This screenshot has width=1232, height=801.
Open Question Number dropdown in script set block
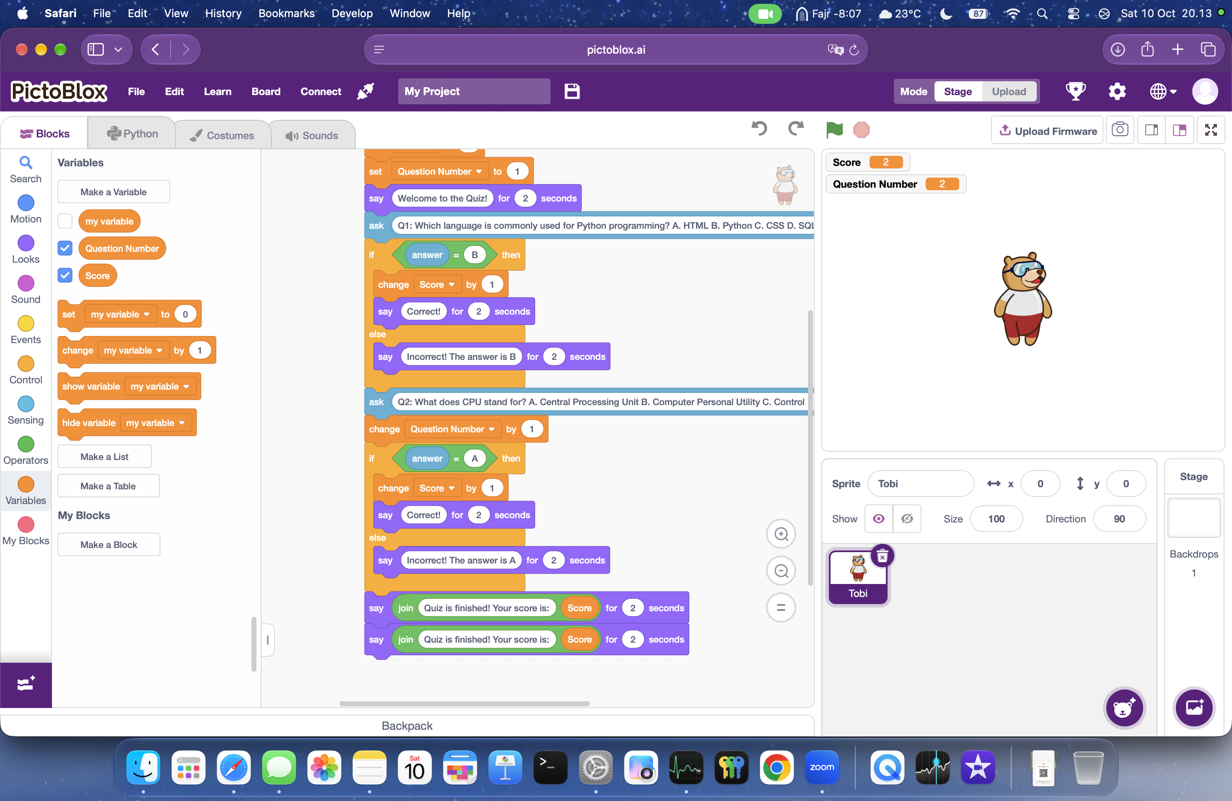pos(439,171)
